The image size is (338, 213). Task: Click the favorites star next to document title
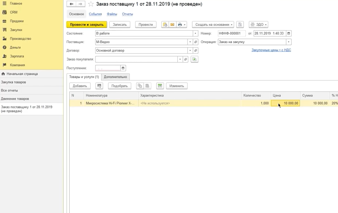(x=91, y=4)
